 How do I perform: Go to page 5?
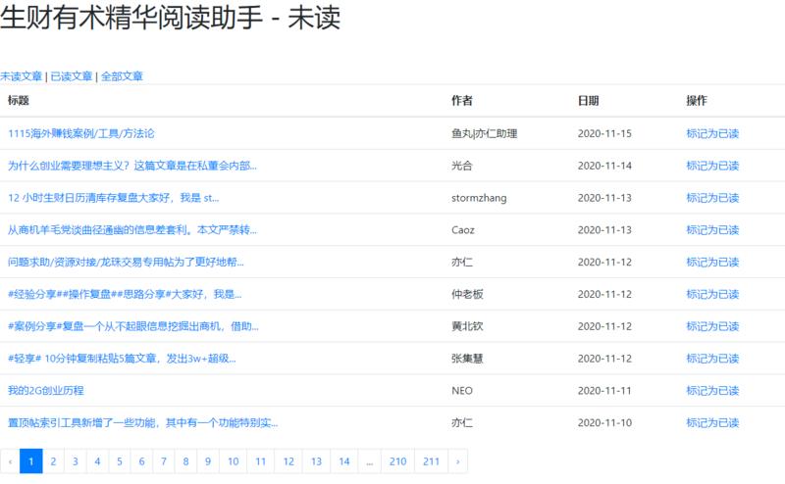(x=119, y=461)
